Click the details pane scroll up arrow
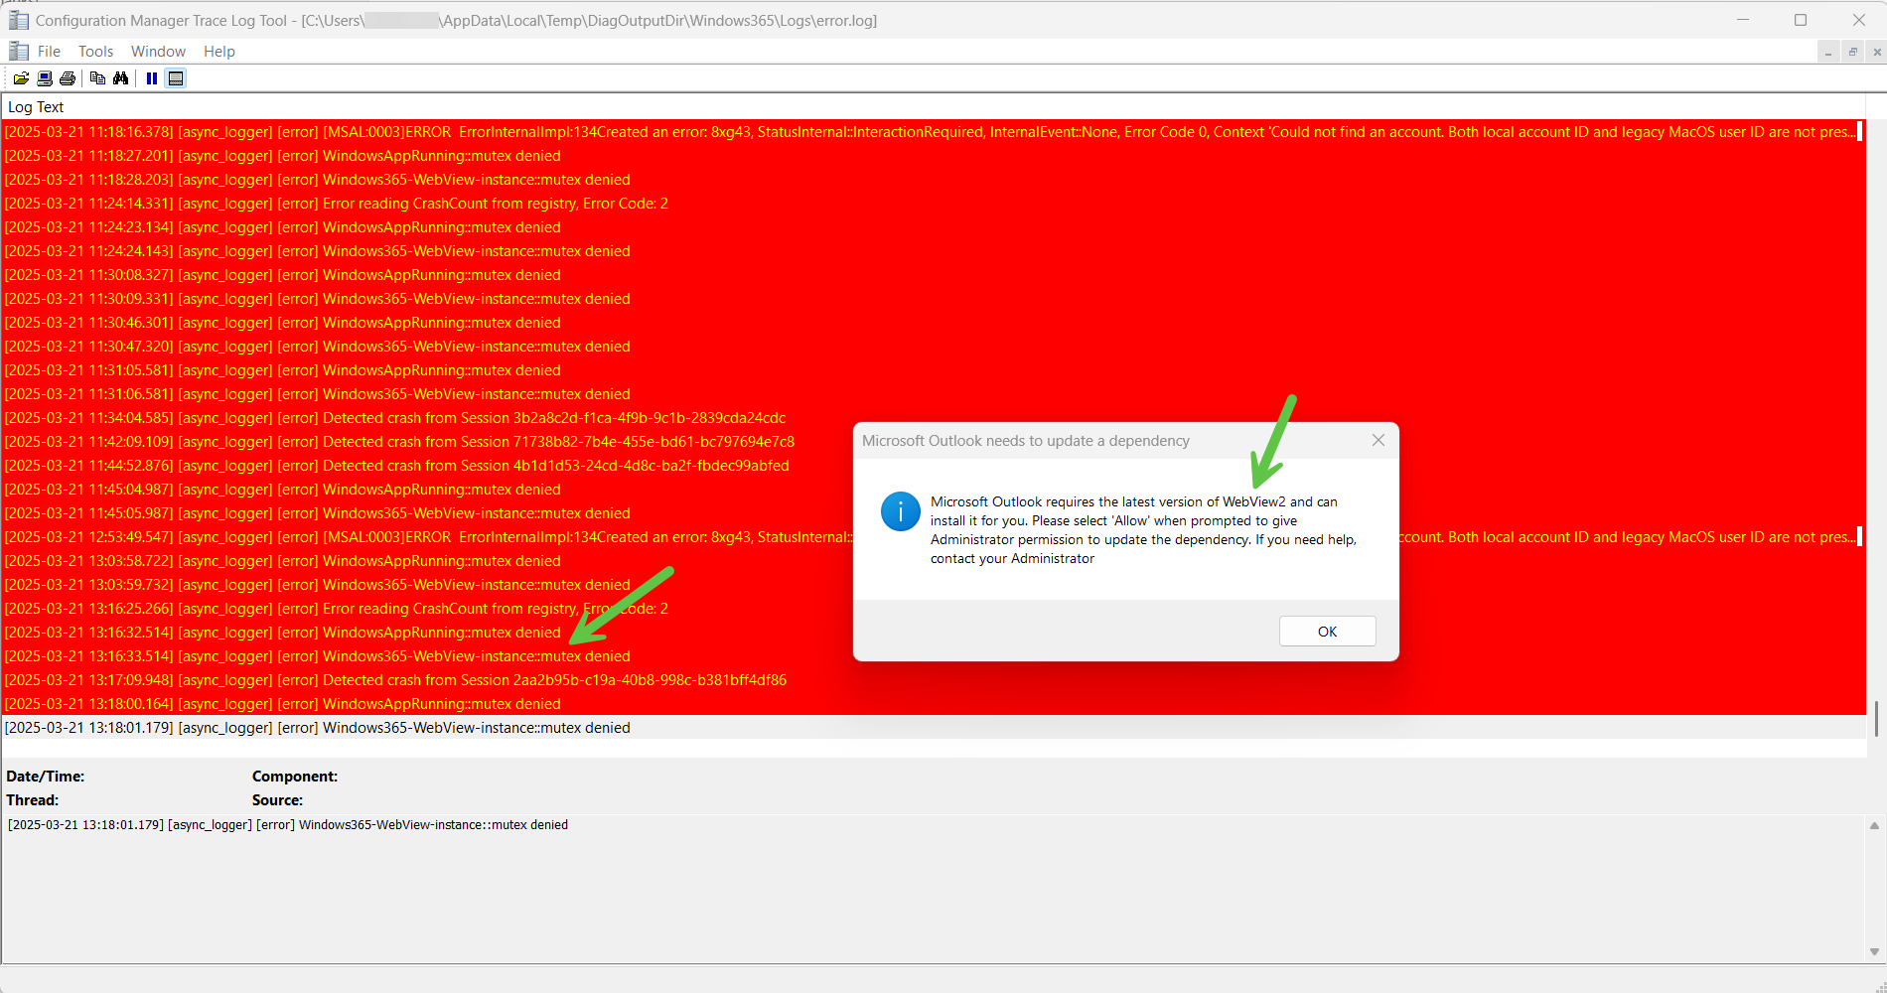 (x=1874, y=825)
